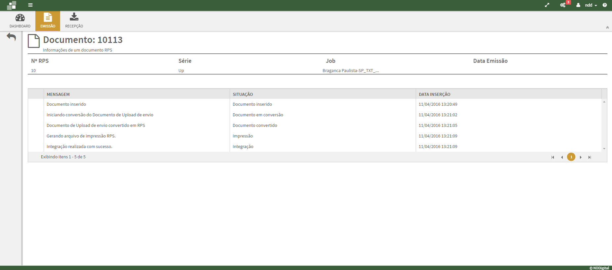Sort by Data Inserção column header
This screenshot has width=612, height=270.
tap(434, 94)
